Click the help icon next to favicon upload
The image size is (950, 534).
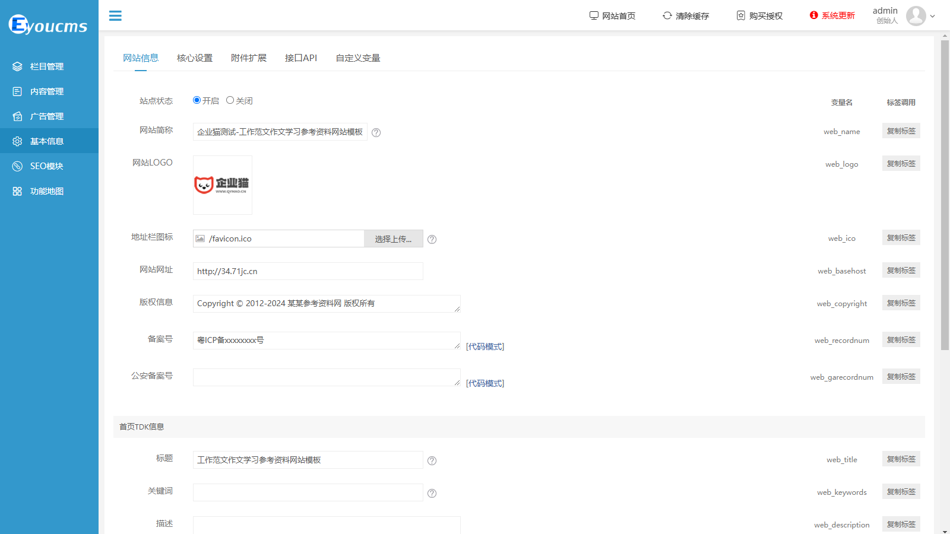tap(432, 239)
